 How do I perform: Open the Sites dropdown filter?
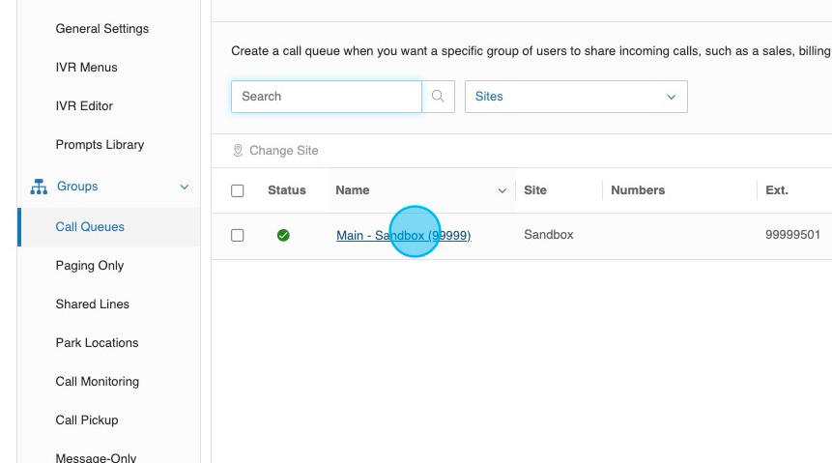coord(576,97)
